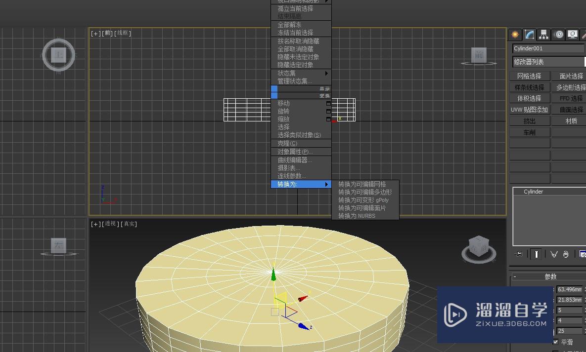Screen dimensions: 586x352
Task: Choose 移动 in the context menu
Action: click(x=284, y=103)
